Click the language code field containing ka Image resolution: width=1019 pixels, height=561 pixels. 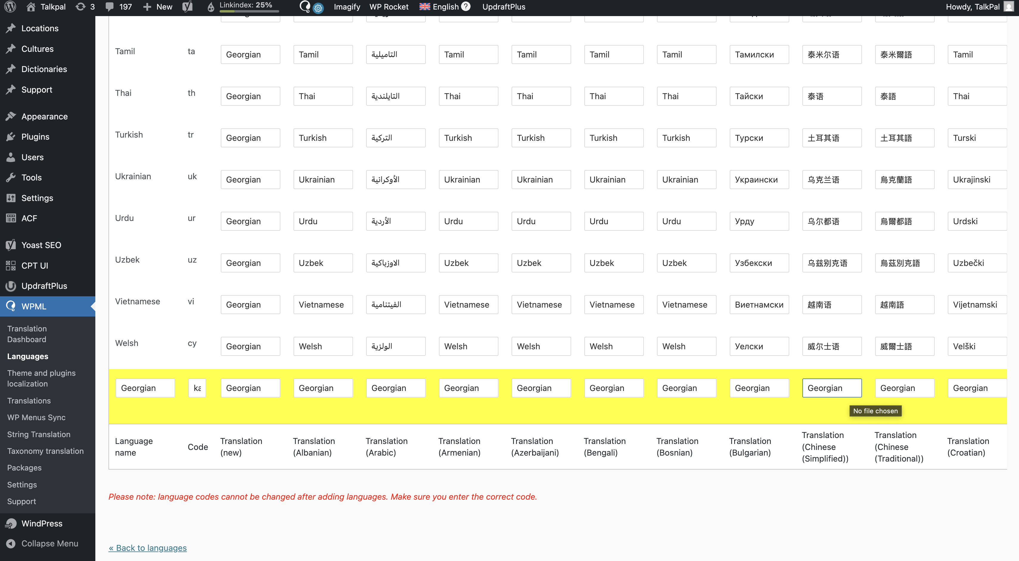197,388
